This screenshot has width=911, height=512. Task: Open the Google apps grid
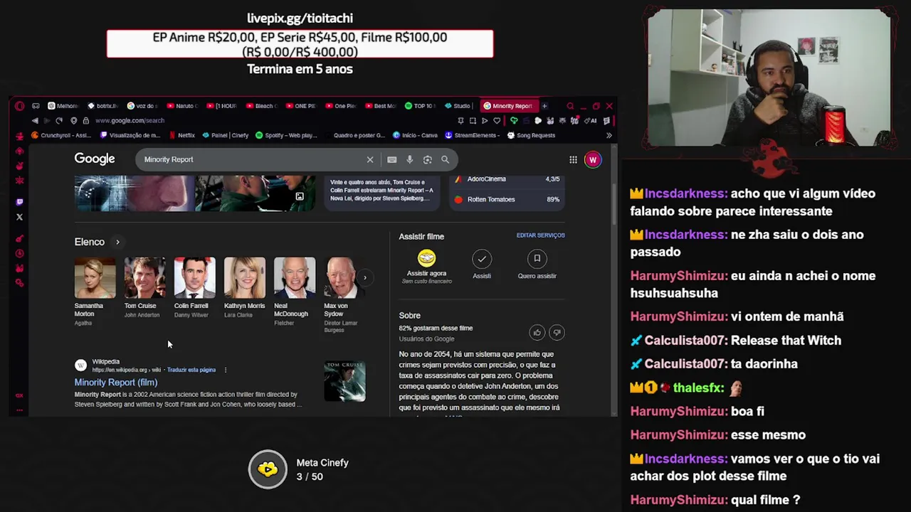coord(573,159)
